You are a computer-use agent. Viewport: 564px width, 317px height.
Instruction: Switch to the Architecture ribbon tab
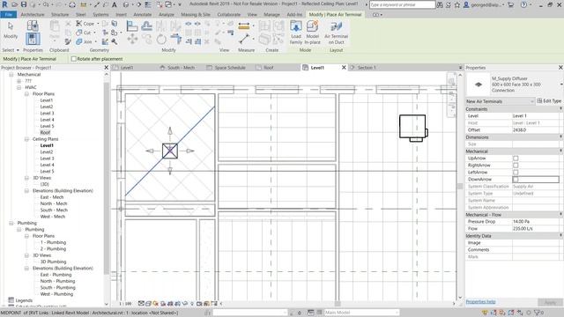click(x=33, y=14)
